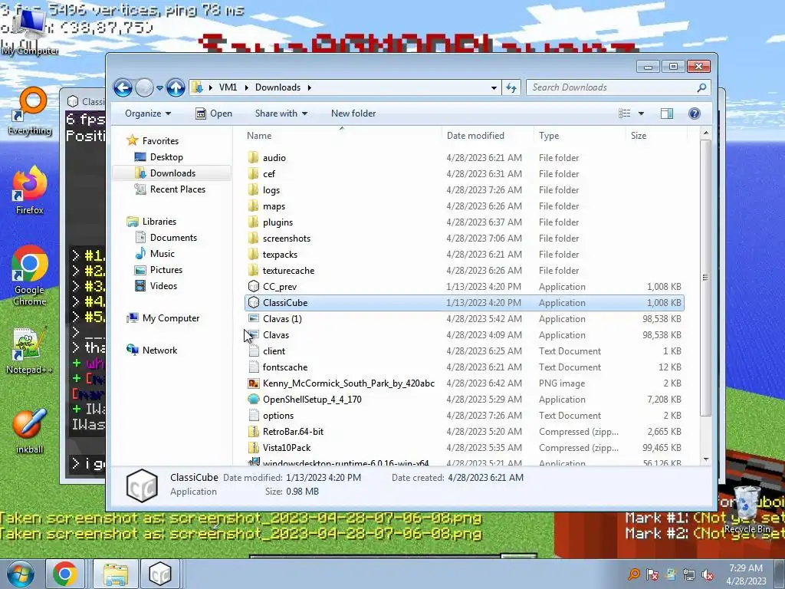This screenshot has height=589, width=785.
Task: Click the Search Downloads field
Action: (619, 87)
